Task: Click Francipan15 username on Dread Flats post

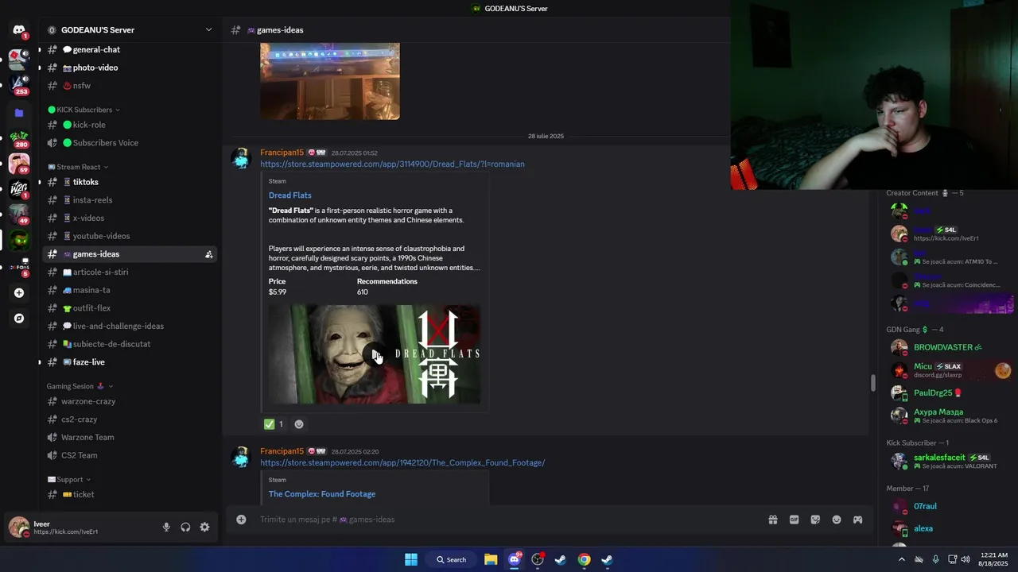Action: 282,153
